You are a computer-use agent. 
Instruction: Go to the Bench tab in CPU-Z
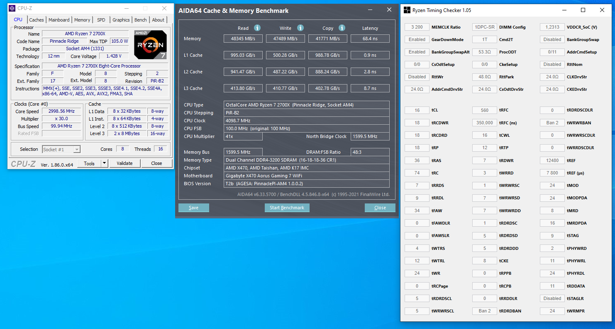(141, 20)
